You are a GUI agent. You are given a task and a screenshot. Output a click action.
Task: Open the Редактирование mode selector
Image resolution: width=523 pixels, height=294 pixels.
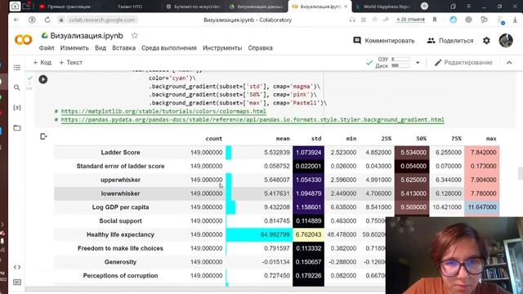463,63
